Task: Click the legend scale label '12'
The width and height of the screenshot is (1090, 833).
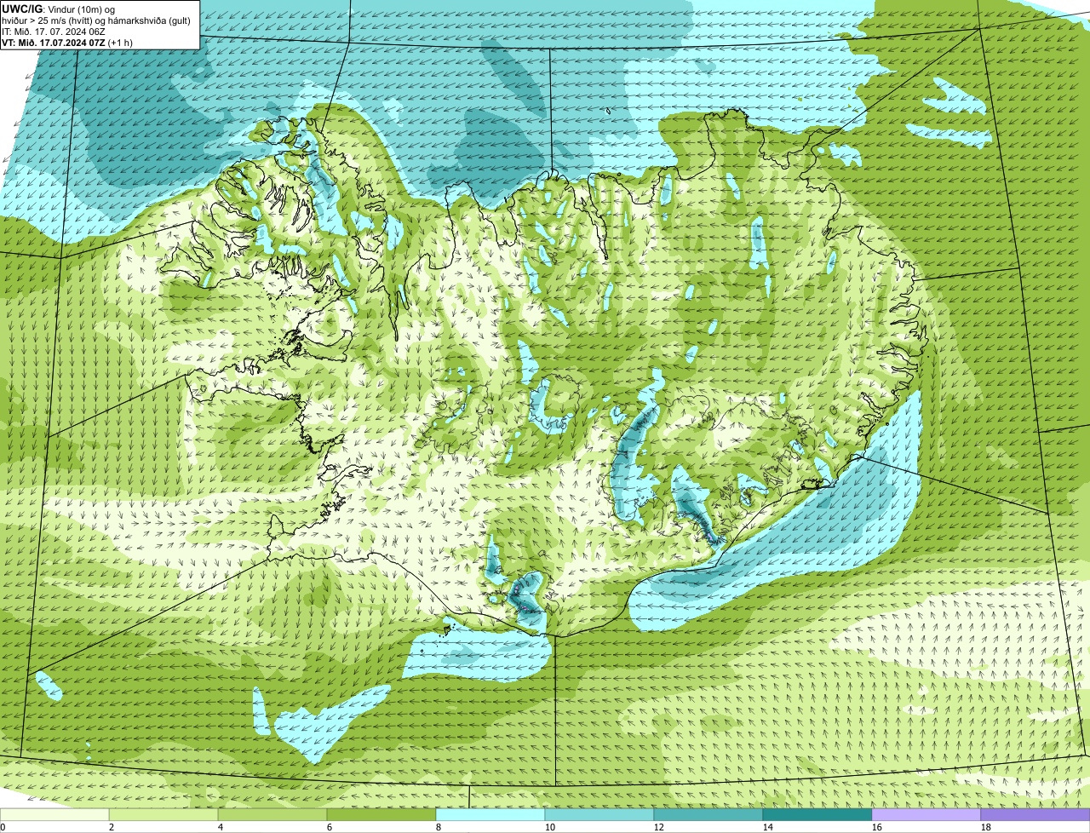Action: point(658,827)
